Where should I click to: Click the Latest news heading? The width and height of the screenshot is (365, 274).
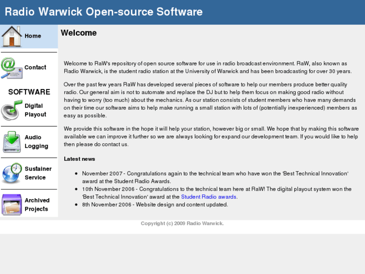click(79, 159)
